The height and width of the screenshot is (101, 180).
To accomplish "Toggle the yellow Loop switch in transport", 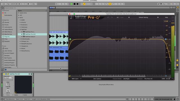I will pyautogui.click(x=110, y=4).
